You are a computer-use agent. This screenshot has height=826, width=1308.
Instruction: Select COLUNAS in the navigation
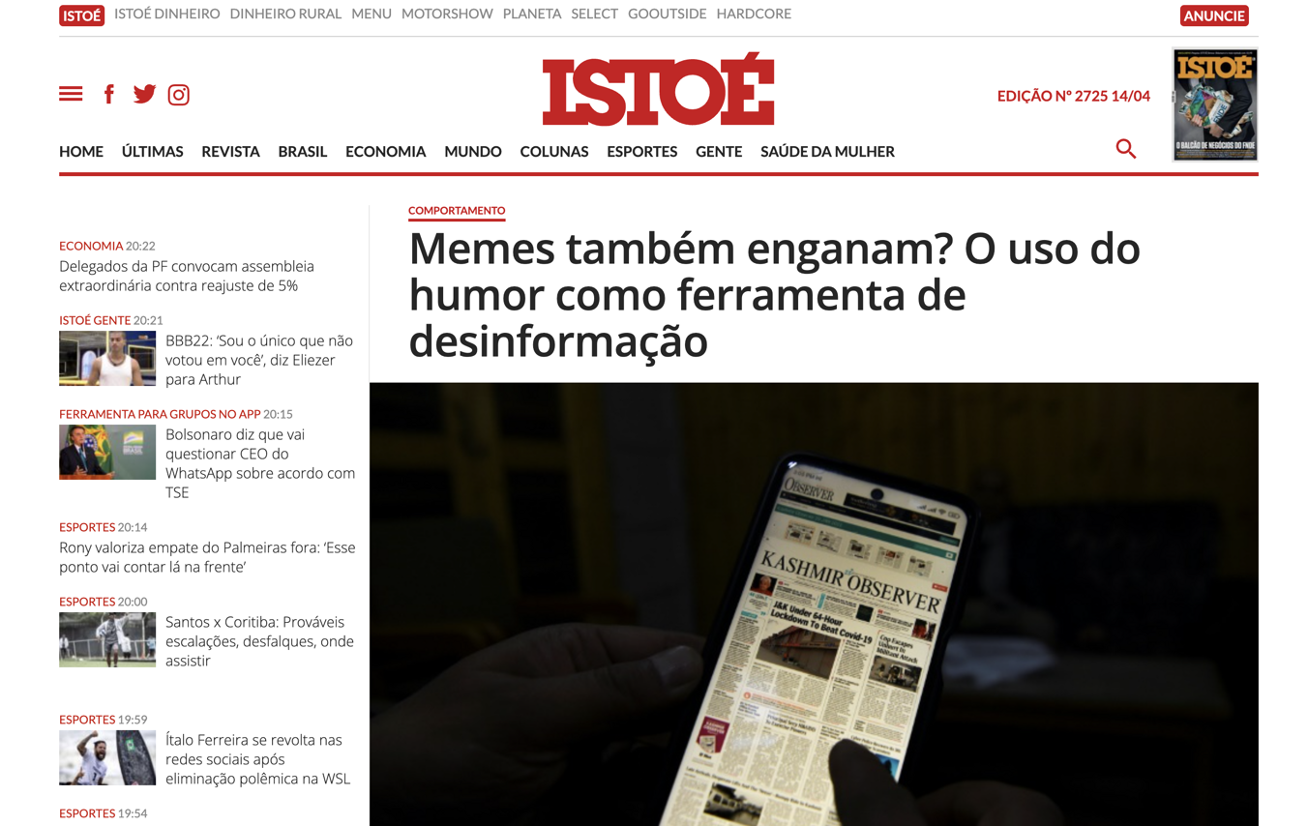click(x=554, y=151)
